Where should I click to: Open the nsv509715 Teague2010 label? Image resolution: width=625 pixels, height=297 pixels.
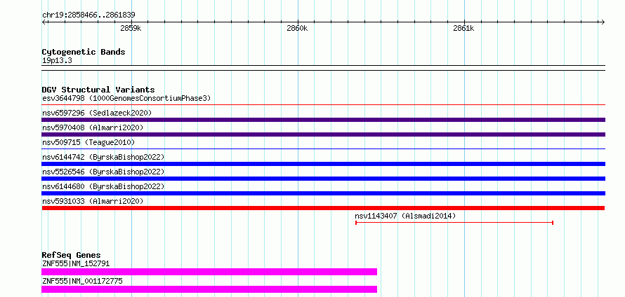[x=88, y=142]
